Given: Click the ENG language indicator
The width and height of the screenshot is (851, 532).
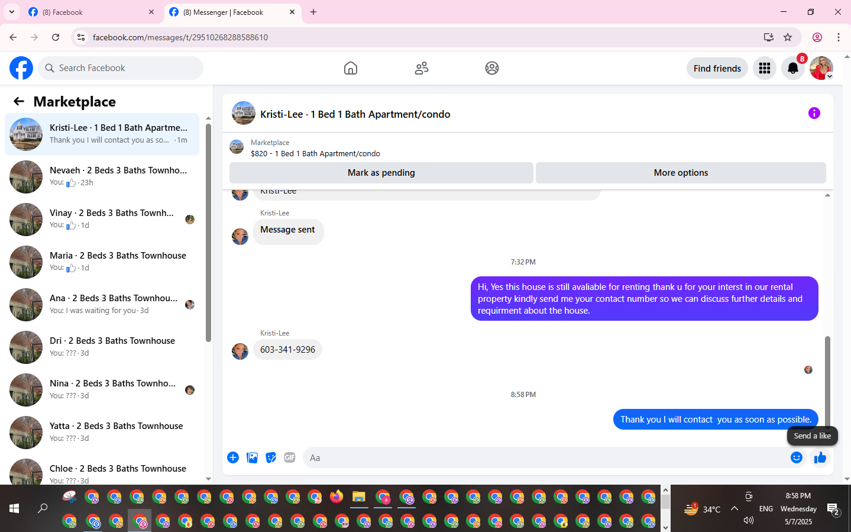Looking at the screenshot, I should 766,509.
